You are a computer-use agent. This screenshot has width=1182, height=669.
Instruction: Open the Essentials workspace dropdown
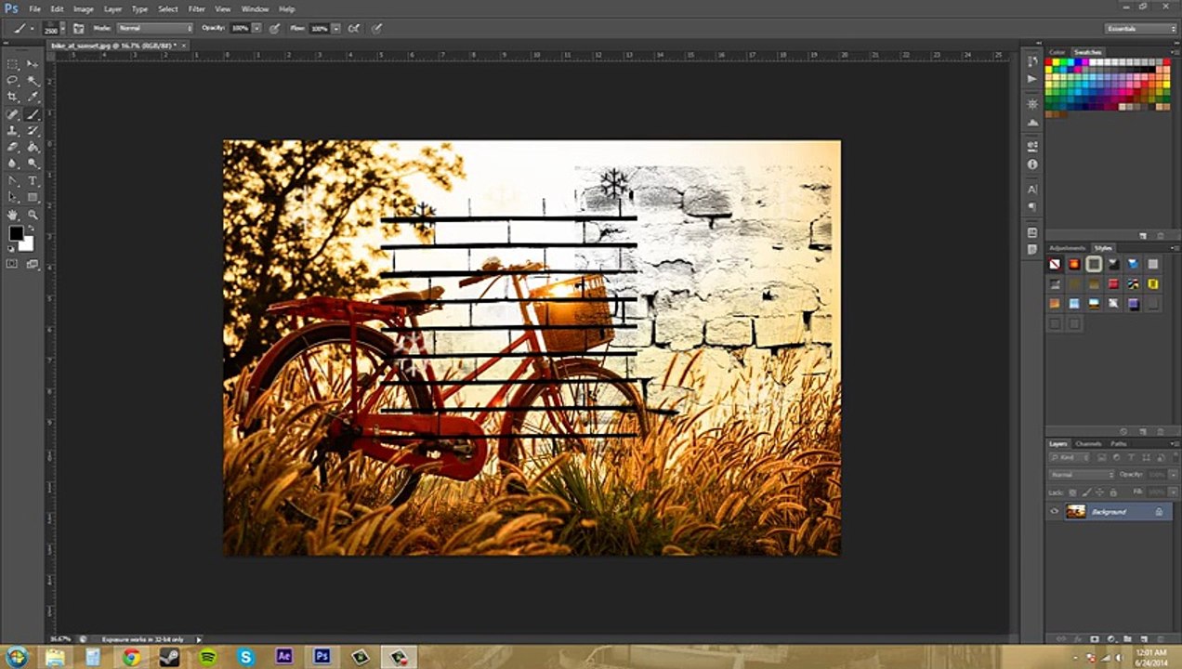(x=1141, y=29)
